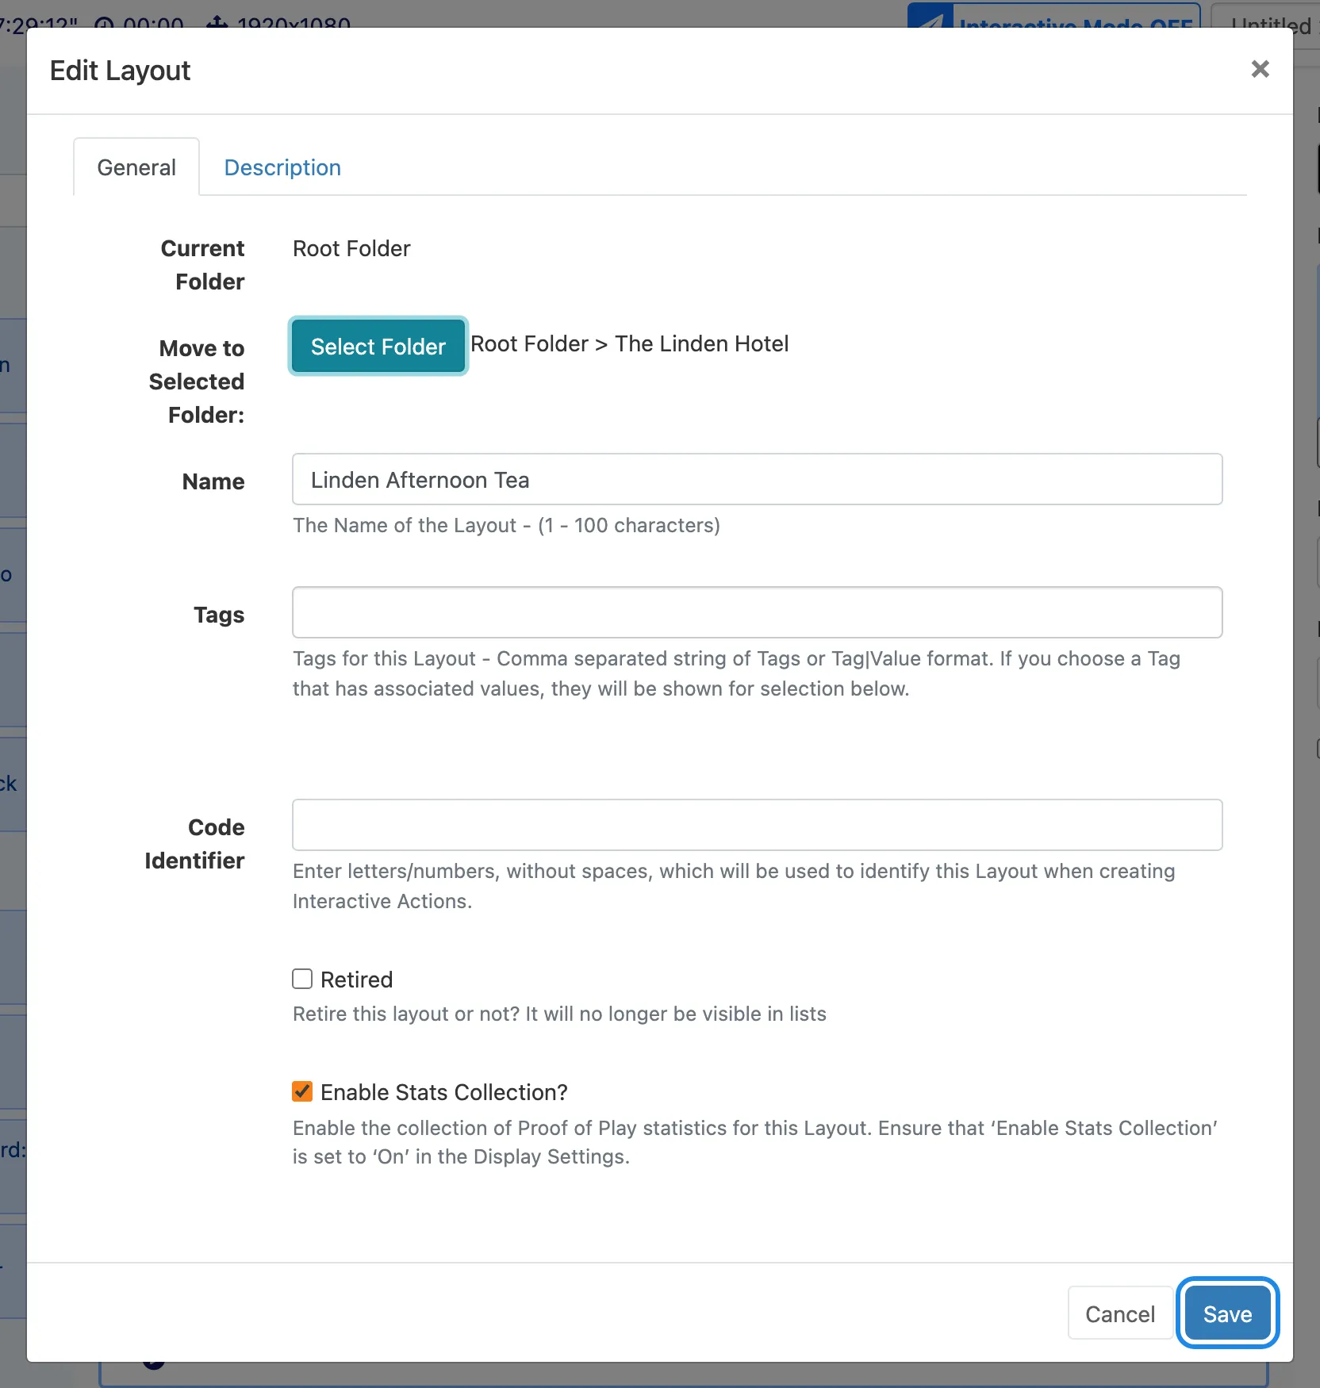Click the Current Folder 'Root Folder' value

coord(351,248)
